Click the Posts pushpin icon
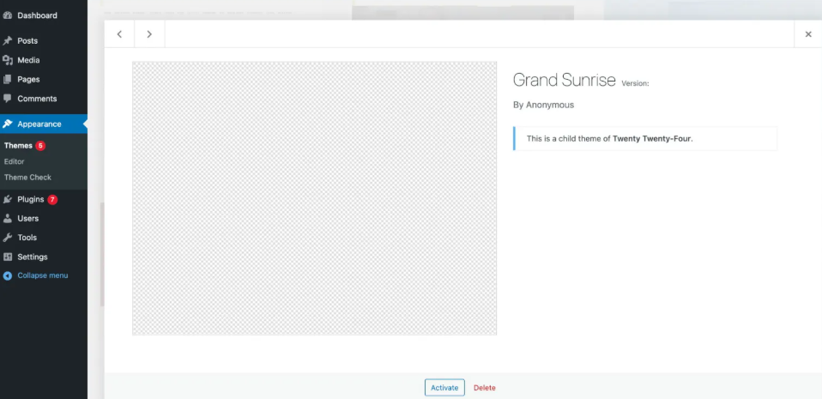This screenshot has height=399, width=822. pos(8,41)
